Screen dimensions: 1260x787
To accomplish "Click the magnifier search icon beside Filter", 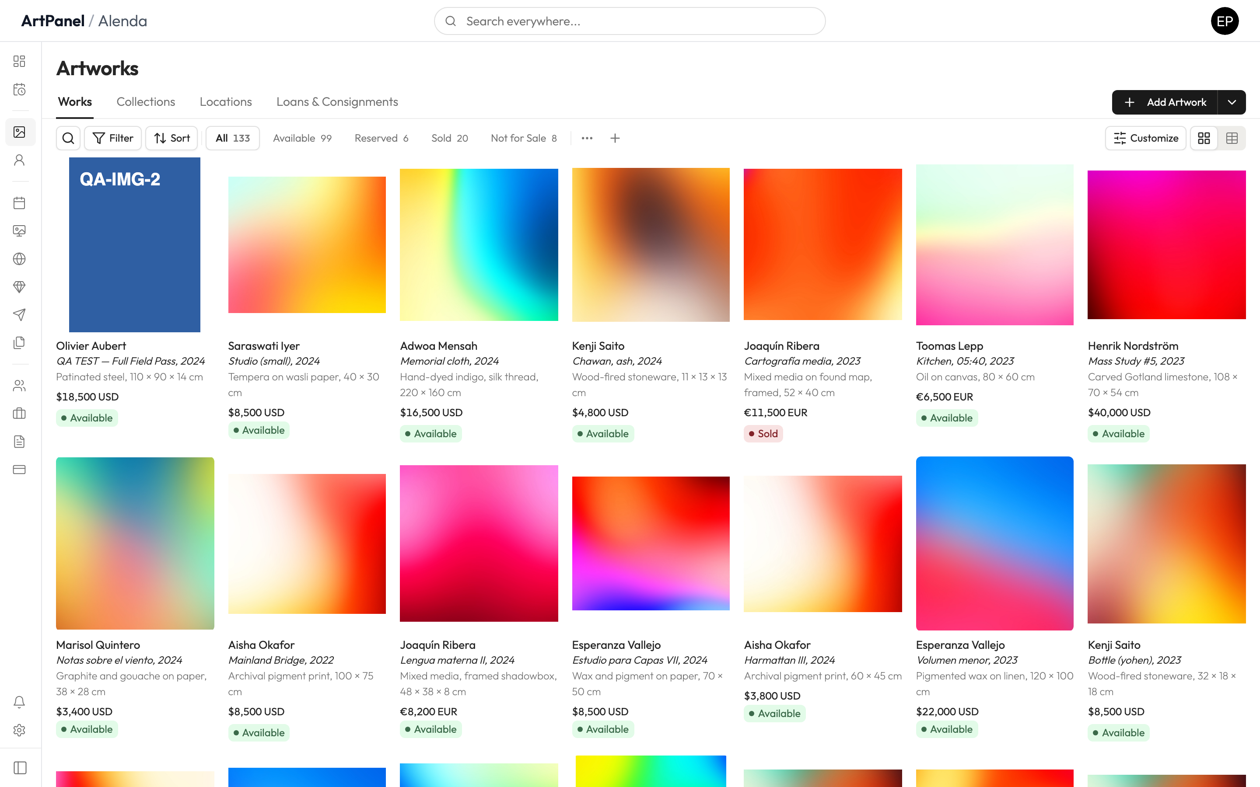I will point(68,138).
